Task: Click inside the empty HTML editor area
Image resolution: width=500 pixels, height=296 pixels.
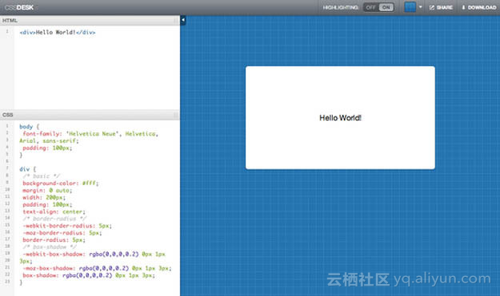Action: pyautogui.click(x=96, y=73)
